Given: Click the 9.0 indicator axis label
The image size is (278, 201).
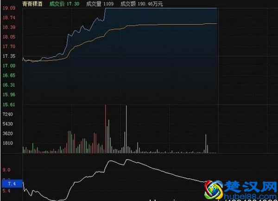Looking at the screenshot, I should 6,170.
